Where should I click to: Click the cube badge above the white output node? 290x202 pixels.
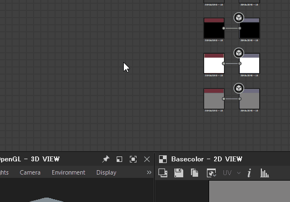(x=239, y=53)
